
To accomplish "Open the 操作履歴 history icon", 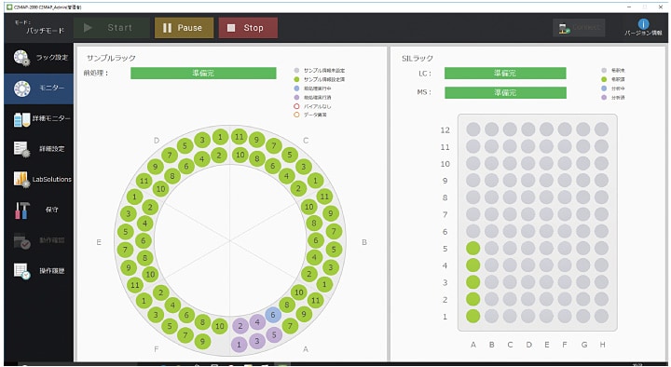I will click(x=21, y=271).
